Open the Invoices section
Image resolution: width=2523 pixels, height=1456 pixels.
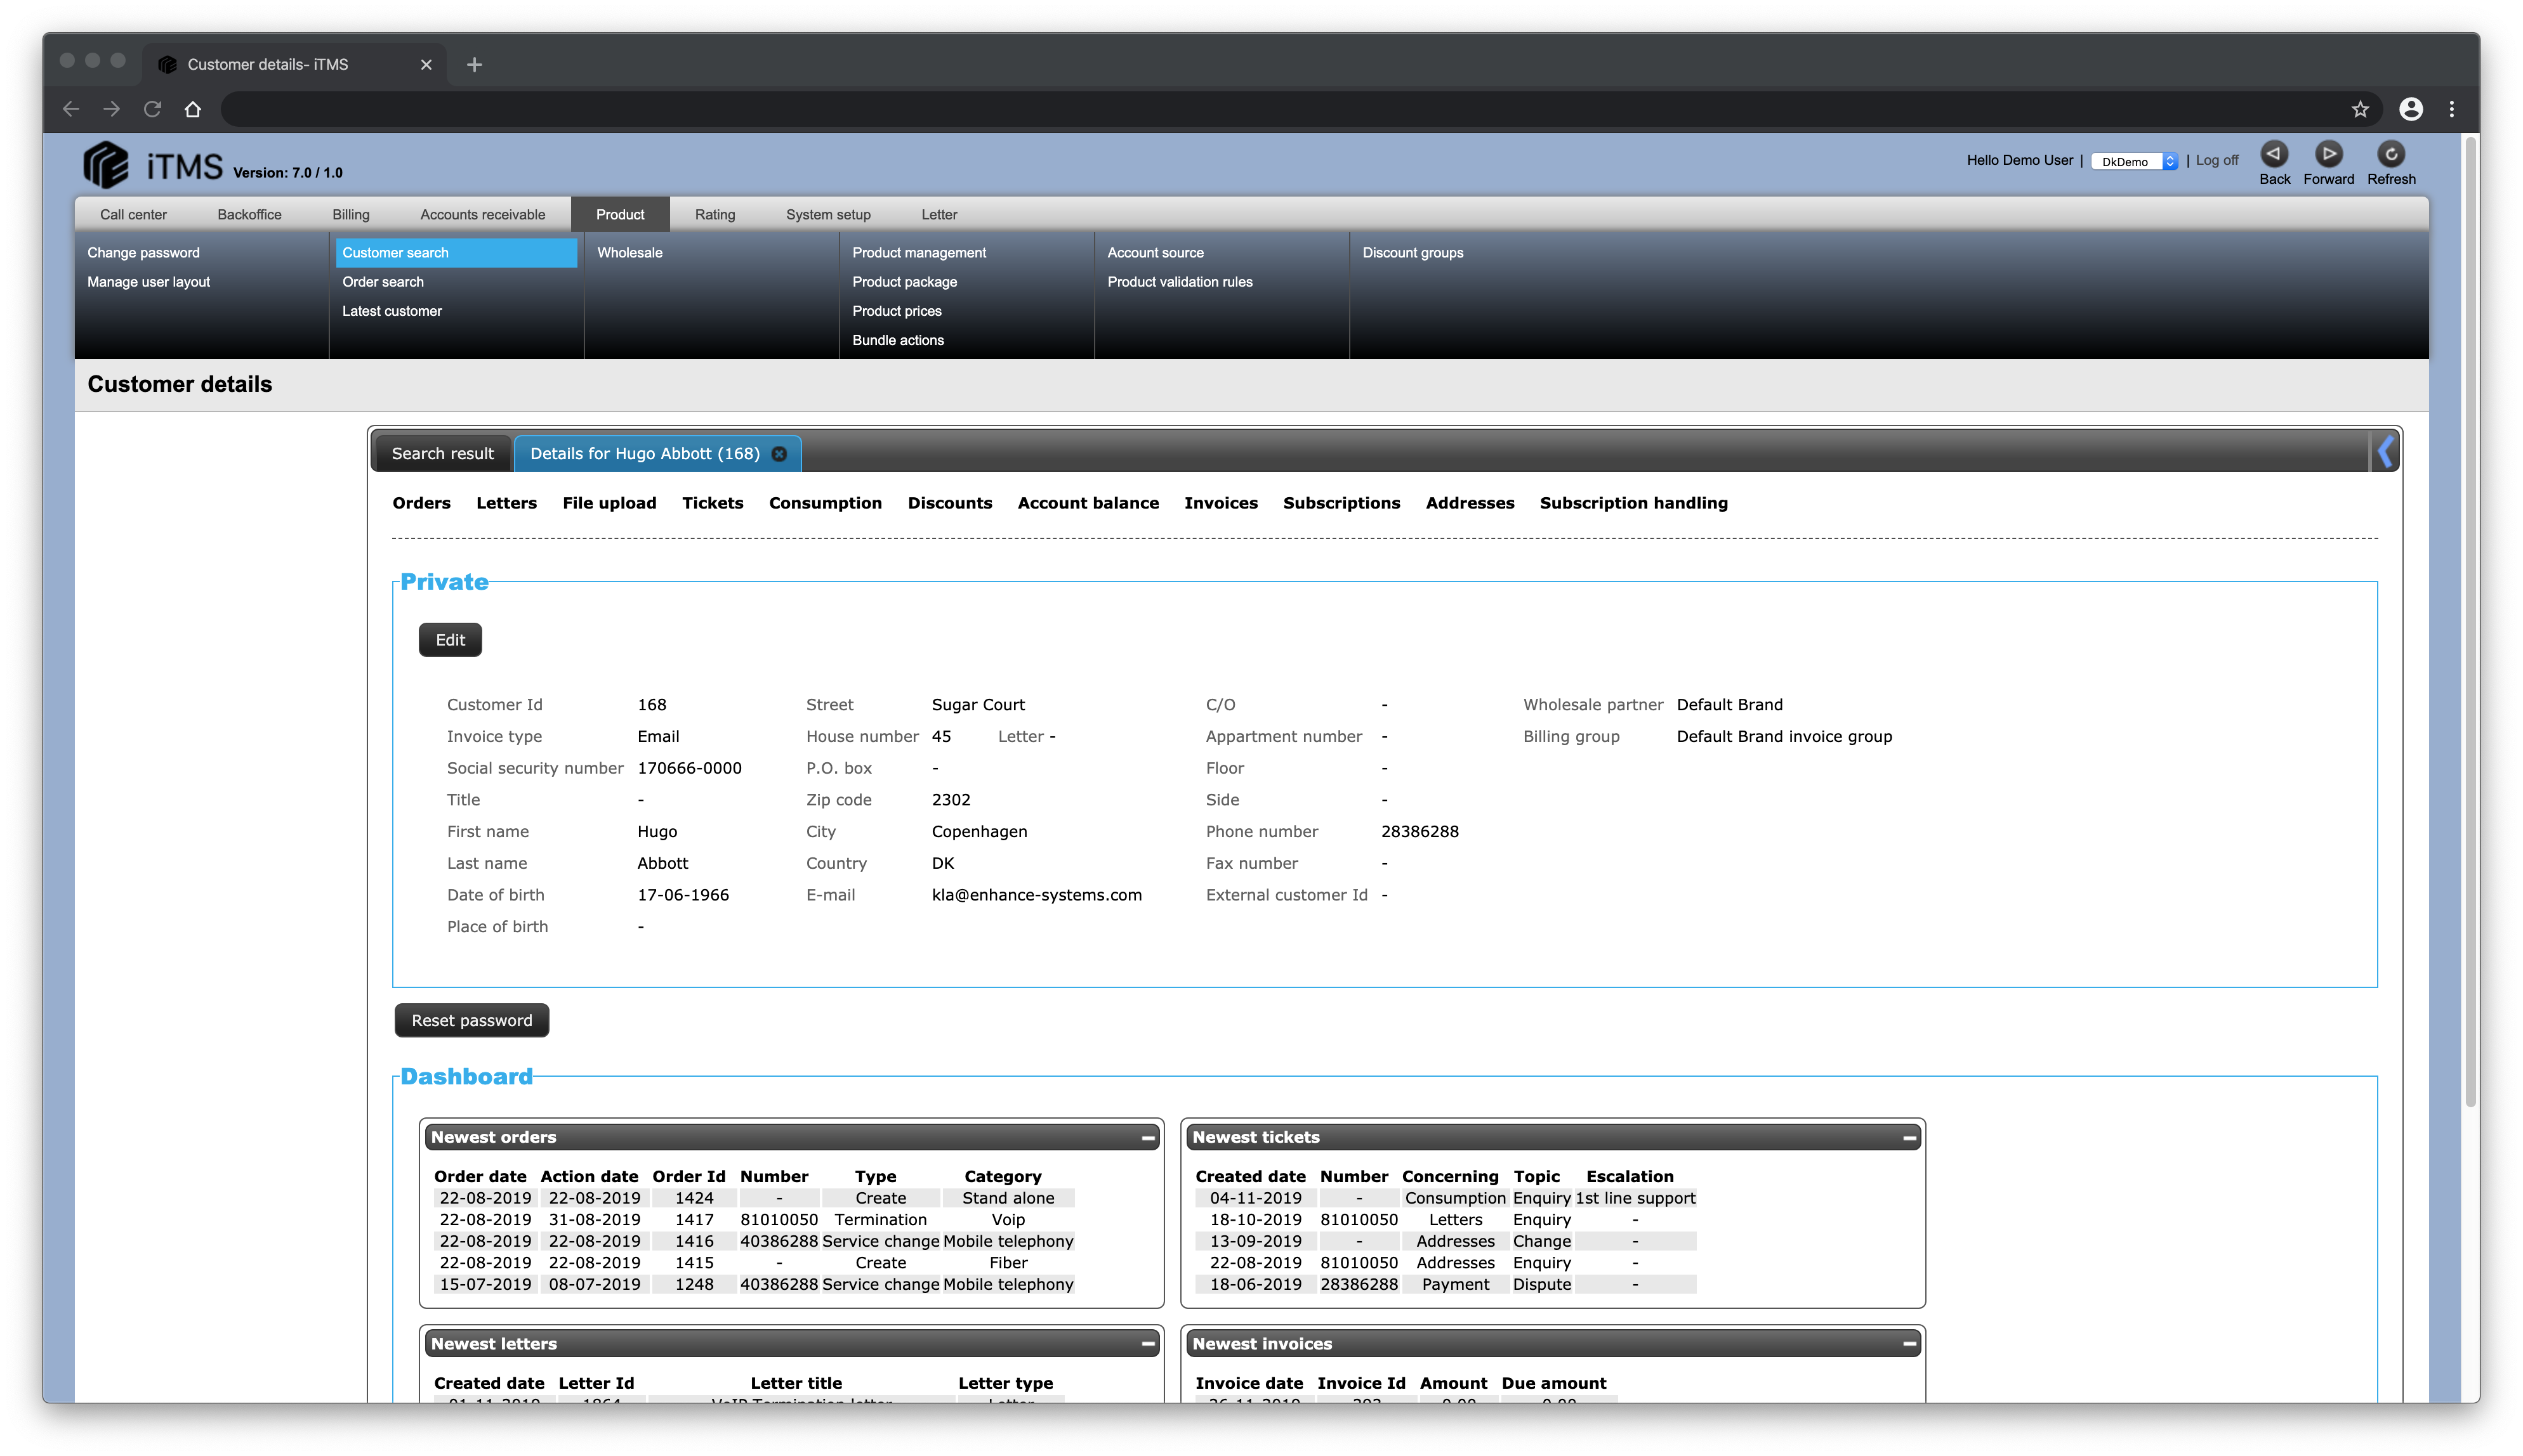click(x=1220, y=503)
